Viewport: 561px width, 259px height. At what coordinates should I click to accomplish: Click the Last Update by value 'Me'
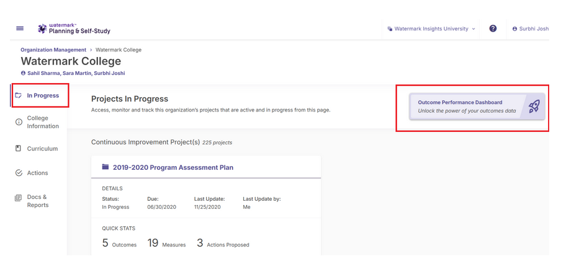coord(246,207)
